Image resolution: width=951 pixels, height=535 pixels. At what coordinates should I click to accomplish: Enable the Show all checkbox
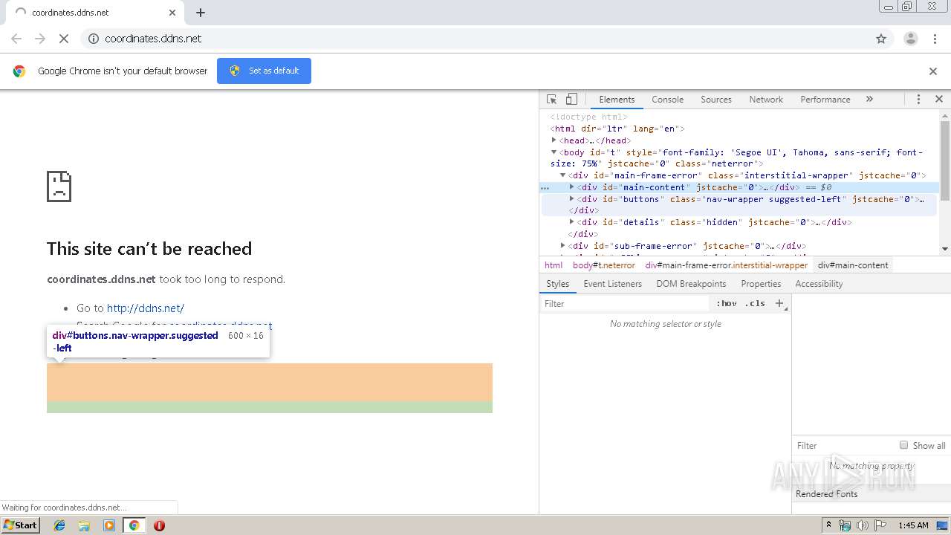click(904, 445)
